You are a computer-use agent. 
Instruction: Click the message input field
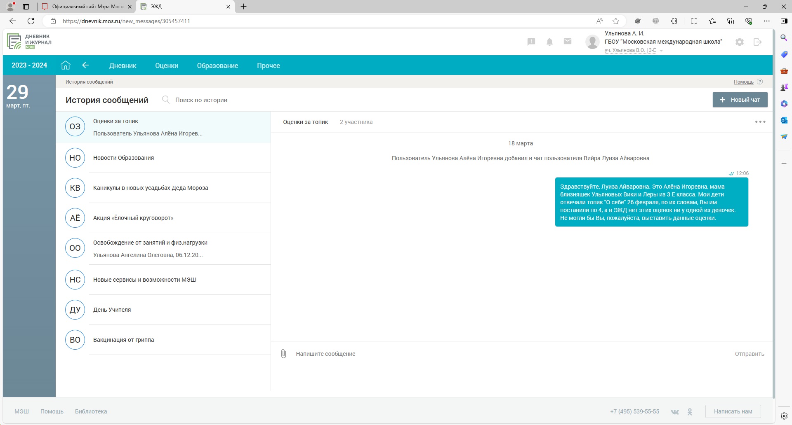[x=495, y=354]
